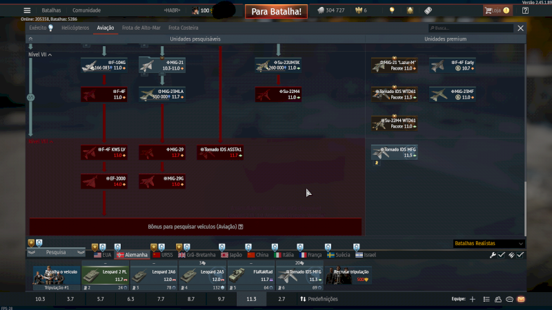Click the wrench repair icon
Screen dimensions: 552x310
point(493,255)
